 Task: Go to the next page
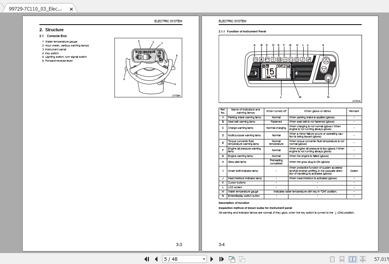tap(212, 259)
